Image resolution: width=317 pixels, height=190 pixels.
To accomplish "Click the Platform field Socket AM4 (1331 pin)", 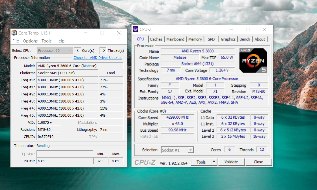I will coord(67,73).
